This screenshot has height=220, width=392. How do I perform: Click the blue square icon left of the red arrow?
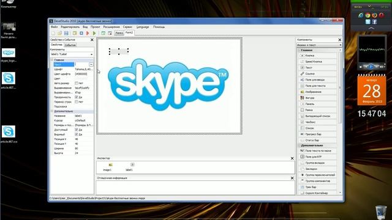point(81,33)
